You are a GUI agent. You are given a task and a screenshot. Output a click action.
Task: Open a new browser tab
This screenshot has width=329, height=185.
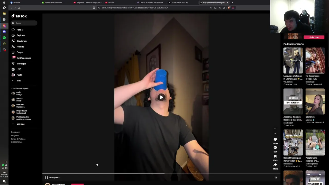pos(232,3)
